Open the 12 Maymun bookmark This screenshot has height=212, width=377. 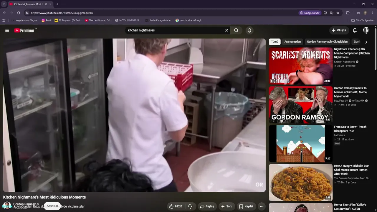click(x=68, y=20)
